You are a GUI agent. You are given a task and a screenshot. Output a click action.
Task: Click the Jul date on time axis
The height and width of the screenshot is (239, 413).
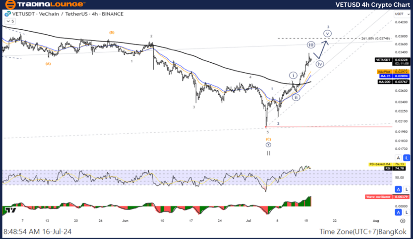tap(248, 221)
